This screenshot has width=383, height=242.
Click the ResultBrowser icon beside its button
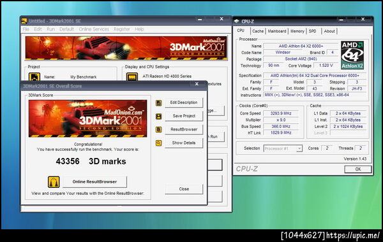(x=158, y=130)
